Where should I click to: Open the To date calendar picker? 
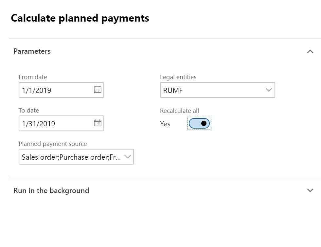point(98,123)
